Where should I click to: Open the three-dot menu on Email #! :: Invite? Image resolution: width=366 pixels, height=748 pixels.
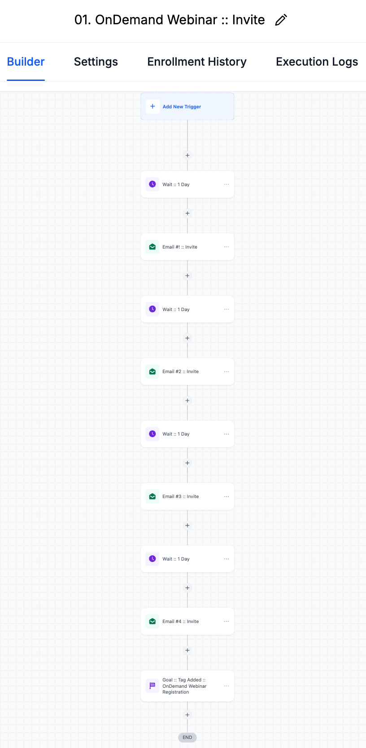tap(227, 247)
